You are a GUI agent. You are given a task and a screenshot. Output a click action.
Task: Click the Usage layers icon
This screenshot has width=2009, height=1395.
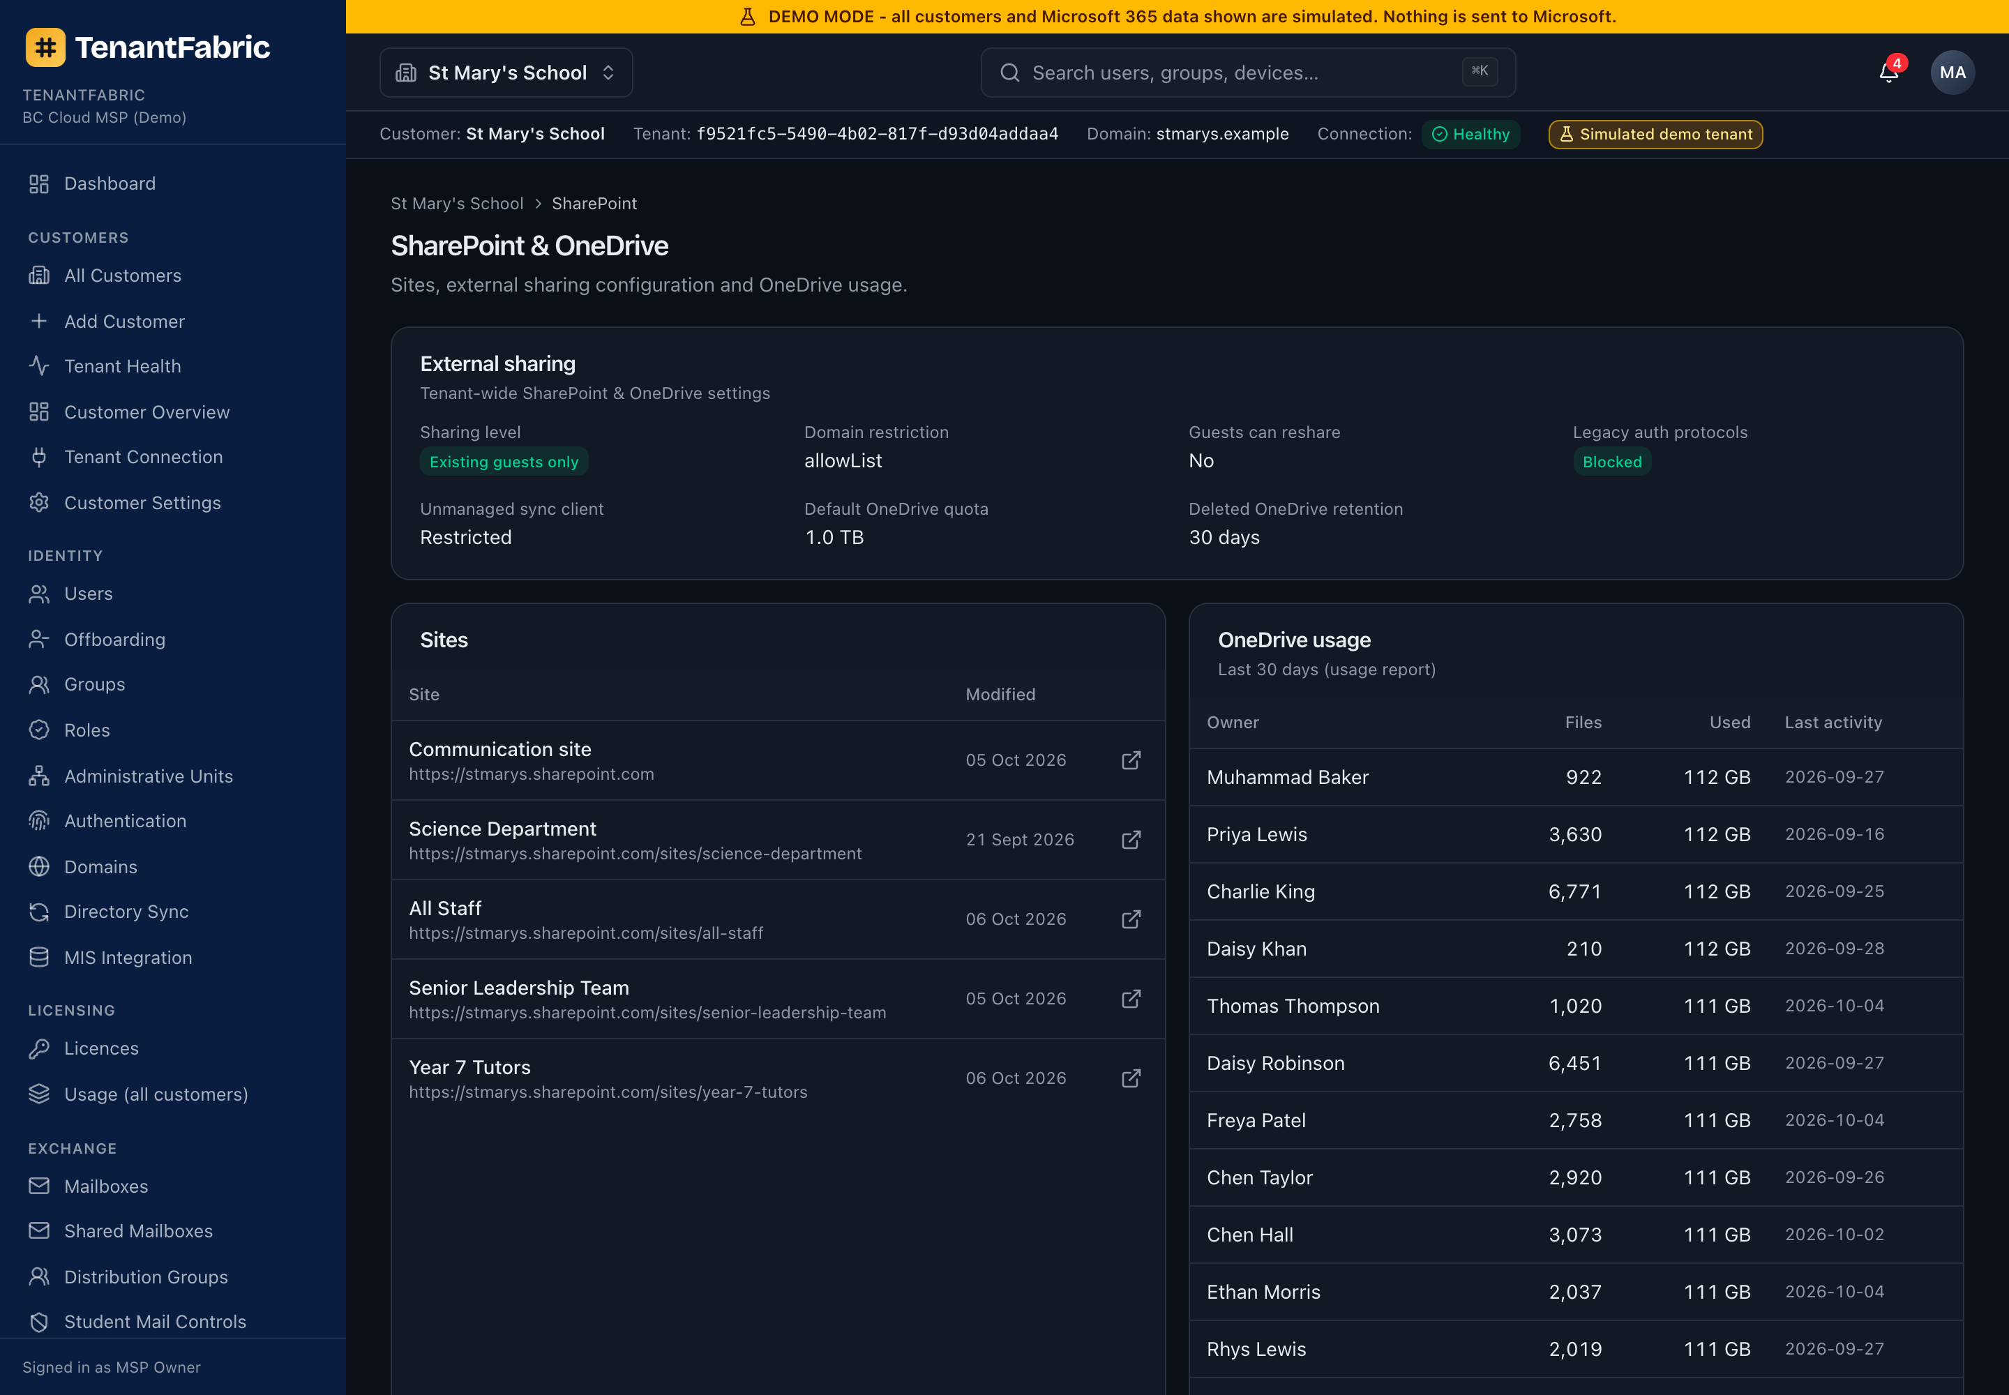coord(38,1094)
